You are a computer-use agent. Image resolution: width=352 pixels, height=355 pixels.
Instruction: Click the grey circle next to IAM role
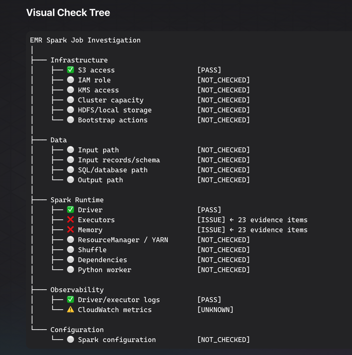point(70,80)
